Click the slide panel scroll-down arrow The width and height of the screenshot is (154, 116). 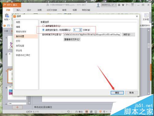pos(29,103)
